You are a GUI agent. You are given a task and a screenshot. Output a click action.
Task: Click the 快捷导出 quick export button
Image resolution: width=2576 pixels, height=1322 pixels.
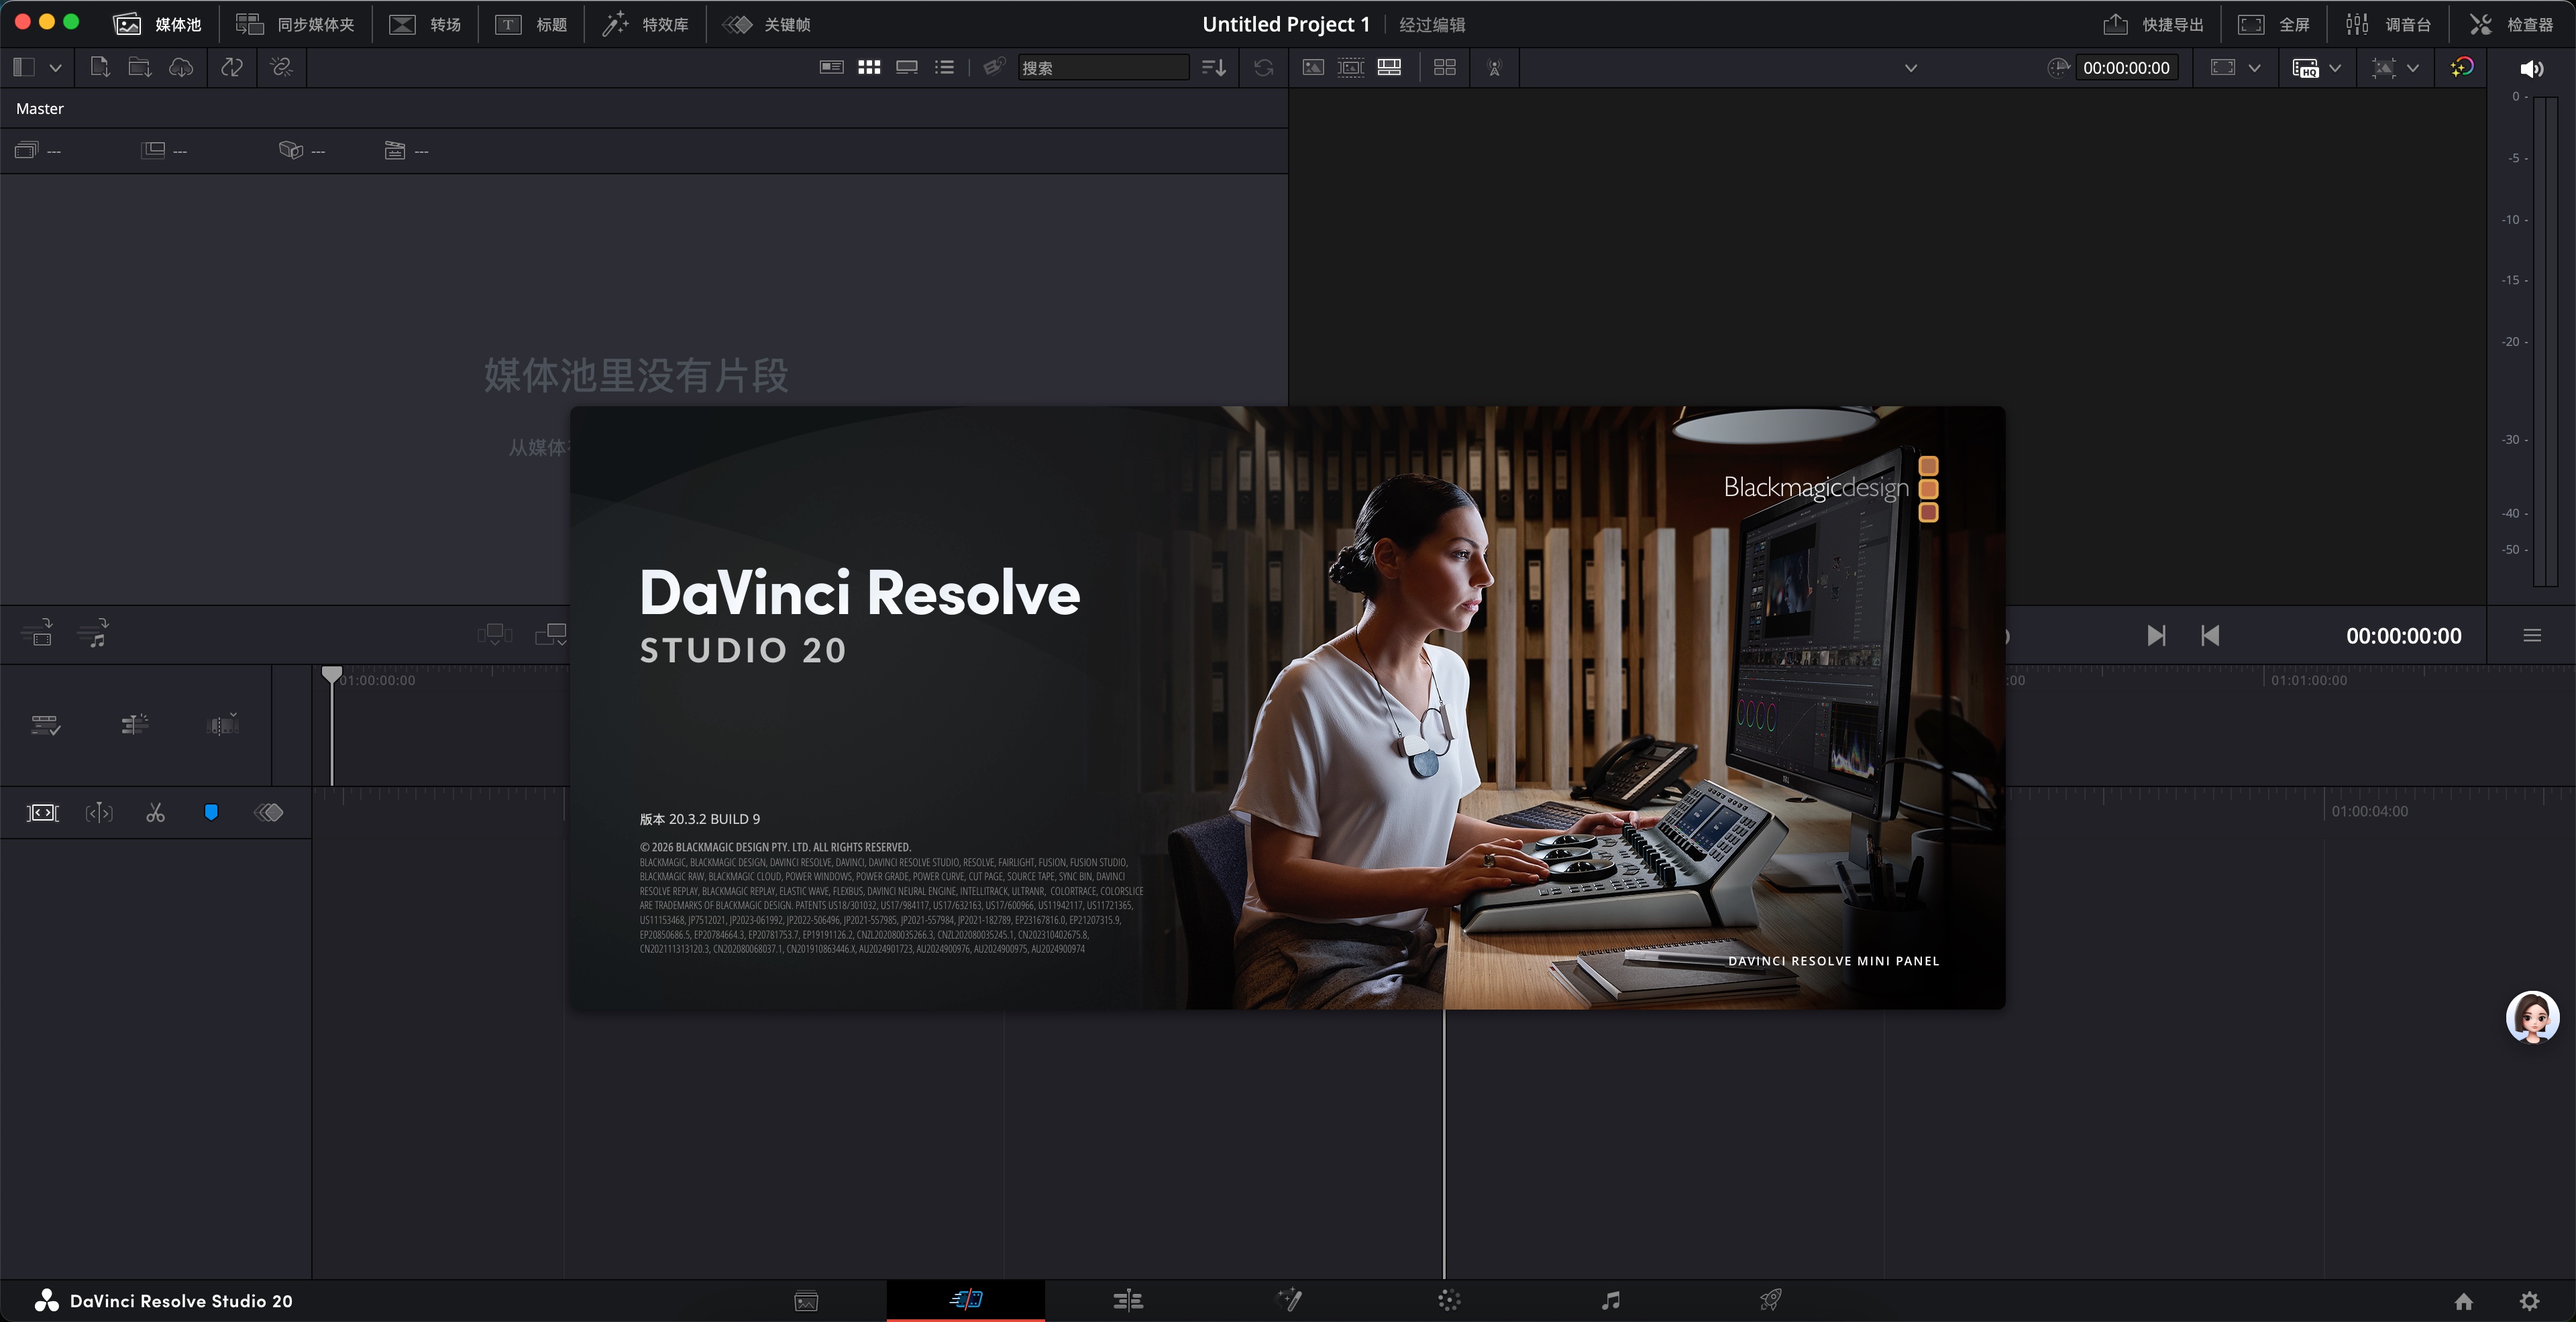coord(2154,24)
